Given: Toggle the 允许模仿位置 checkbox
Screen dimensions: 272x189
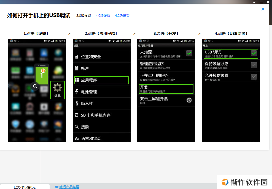Looking at the screenshot, I should 254,76.
